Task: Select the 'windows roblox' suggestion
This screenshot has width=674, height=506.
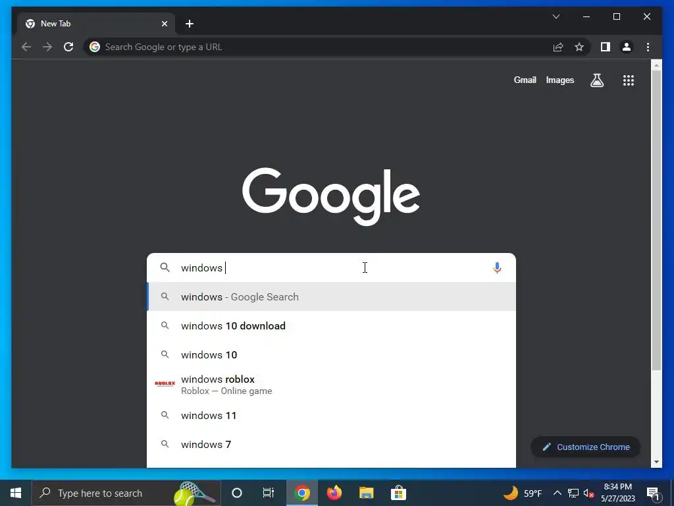Action: pos(331,385)
